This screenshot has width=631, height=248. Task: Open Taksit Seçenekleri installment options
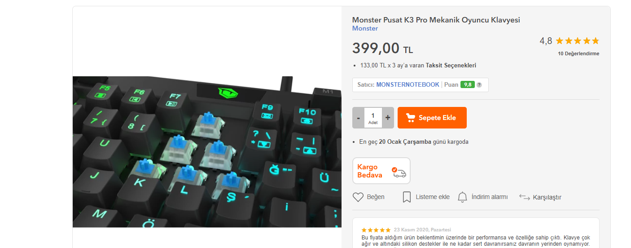coord(451,65)
